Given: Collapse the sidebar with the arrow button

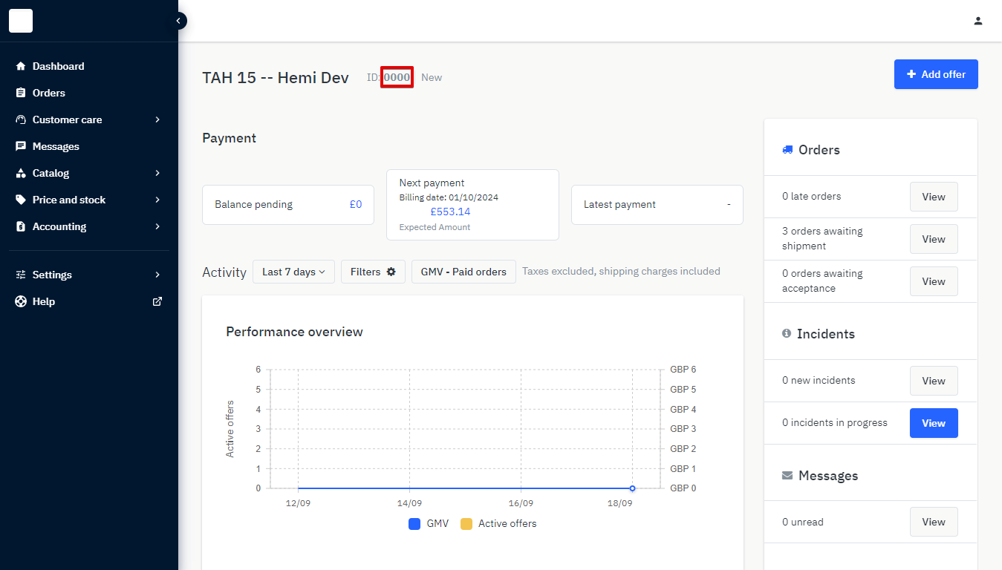Looking at the screenshot, I should pyautogui.click(x=178, y=21).
